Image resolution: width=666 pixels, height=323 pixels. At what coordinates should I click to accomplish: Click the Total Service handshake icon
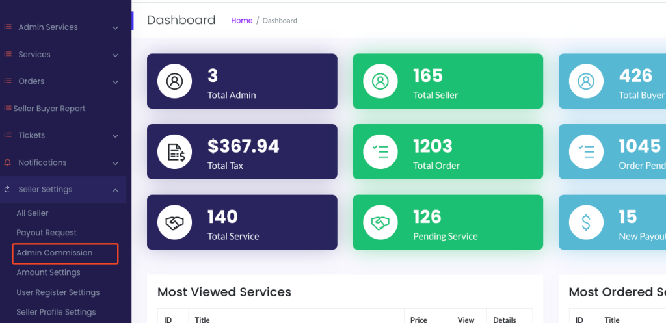click(174, 222)
